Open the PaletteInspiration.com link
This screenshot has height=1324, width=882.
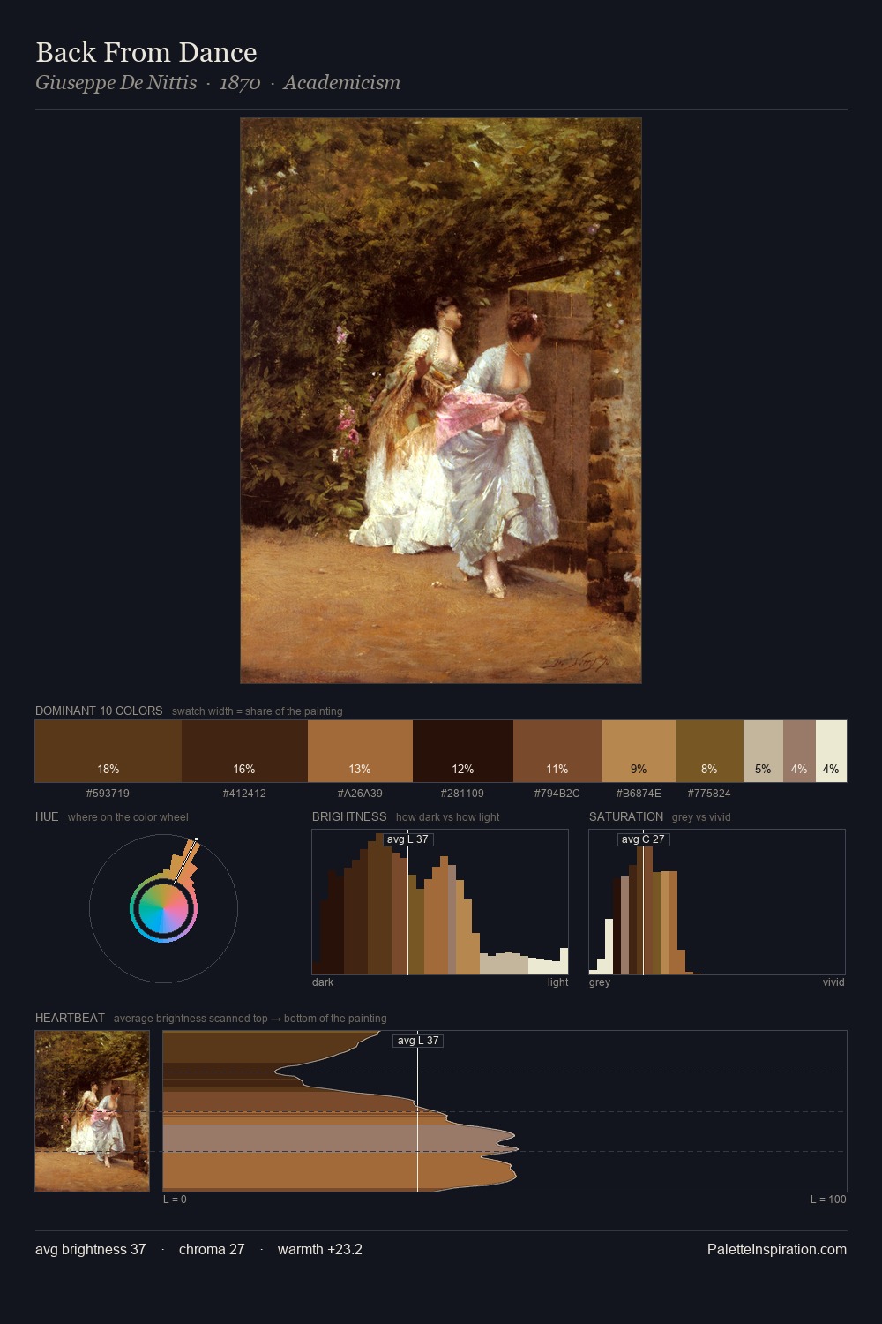pos(776,1249)
